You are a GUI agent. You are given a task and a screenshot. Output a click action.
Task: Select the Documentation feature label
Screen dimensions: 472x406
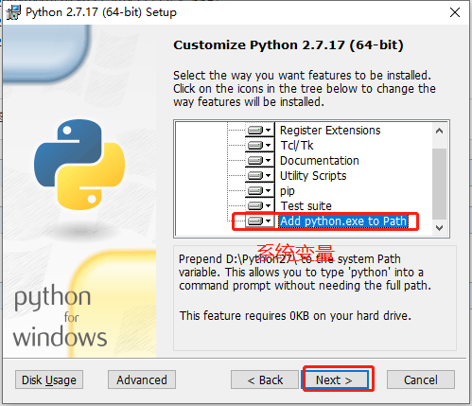click(x=320, y=161)
